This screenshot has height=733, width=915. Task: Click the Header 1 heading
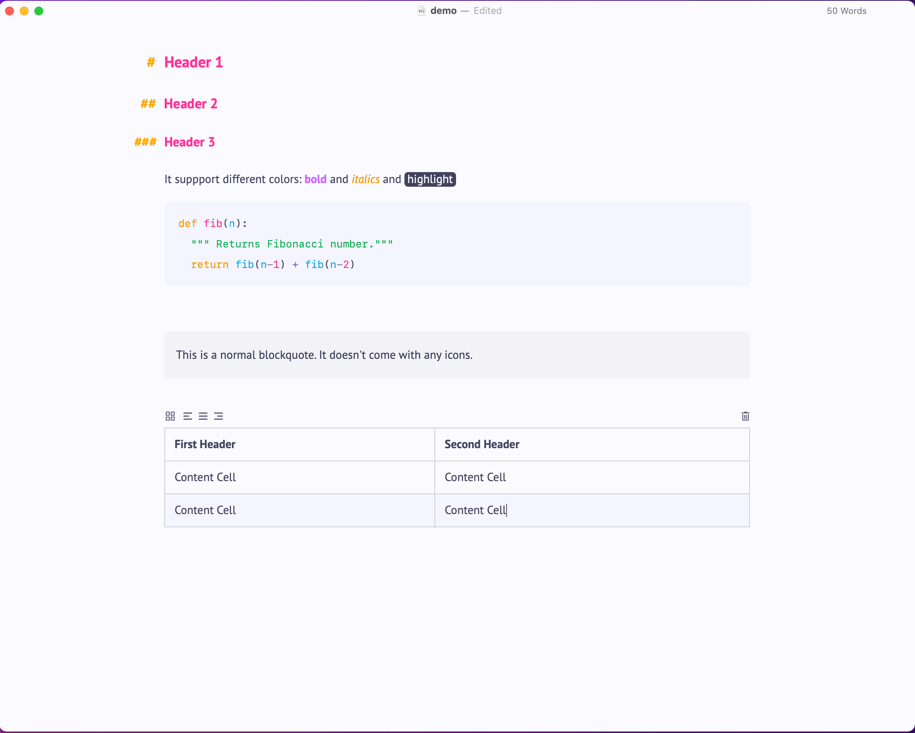tap(194, 62)
